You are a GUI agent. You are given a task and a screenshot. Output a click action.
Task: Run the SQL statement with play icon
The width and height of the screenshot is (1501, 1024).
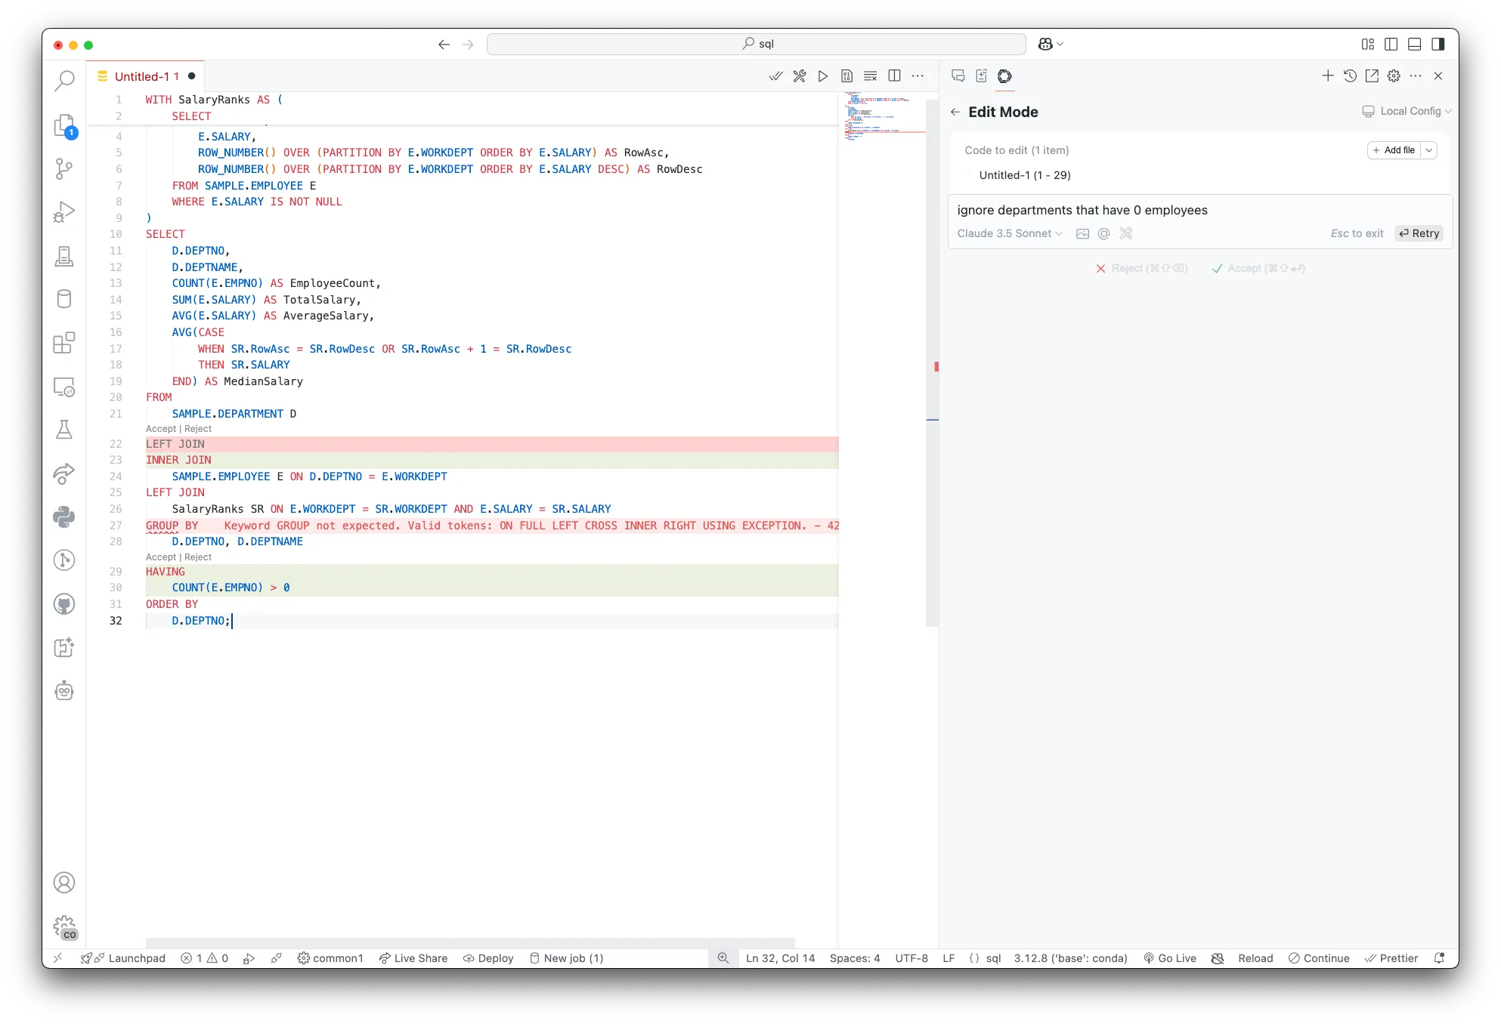click(x=823, y=76)
